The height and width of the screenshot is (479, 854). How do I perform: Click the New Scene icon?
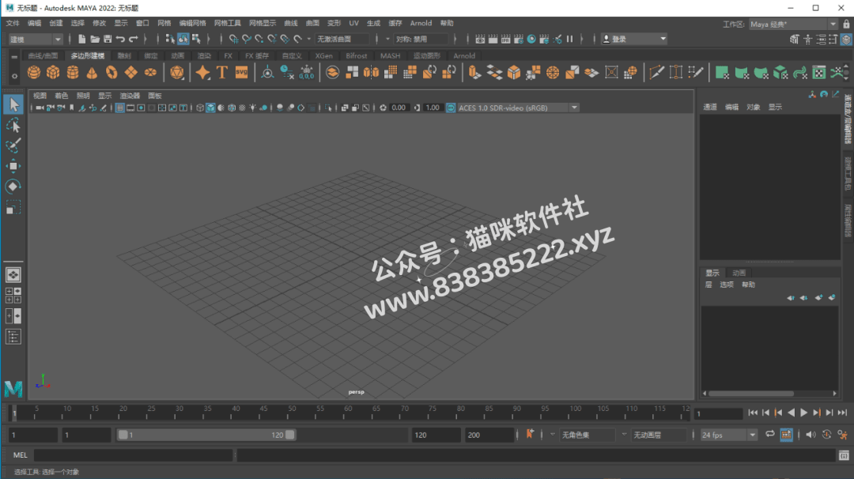click(x=81, y=40)
